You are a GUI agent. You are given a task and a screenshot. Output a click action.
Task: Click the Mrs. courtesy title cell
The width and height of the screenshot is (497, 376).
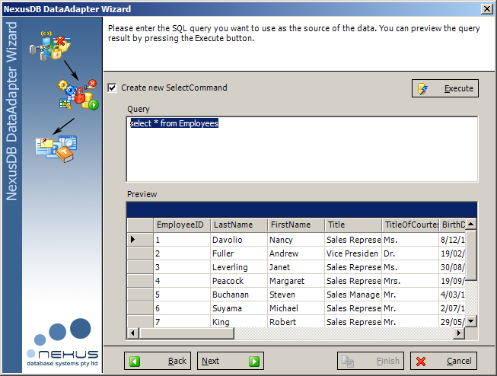tap(410, 281)
